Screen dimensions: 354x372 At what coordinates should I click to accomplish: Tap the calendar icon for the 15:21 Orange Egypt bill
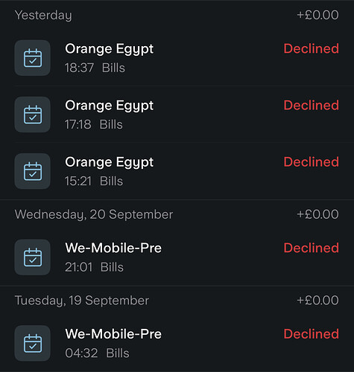coord(33,171)
